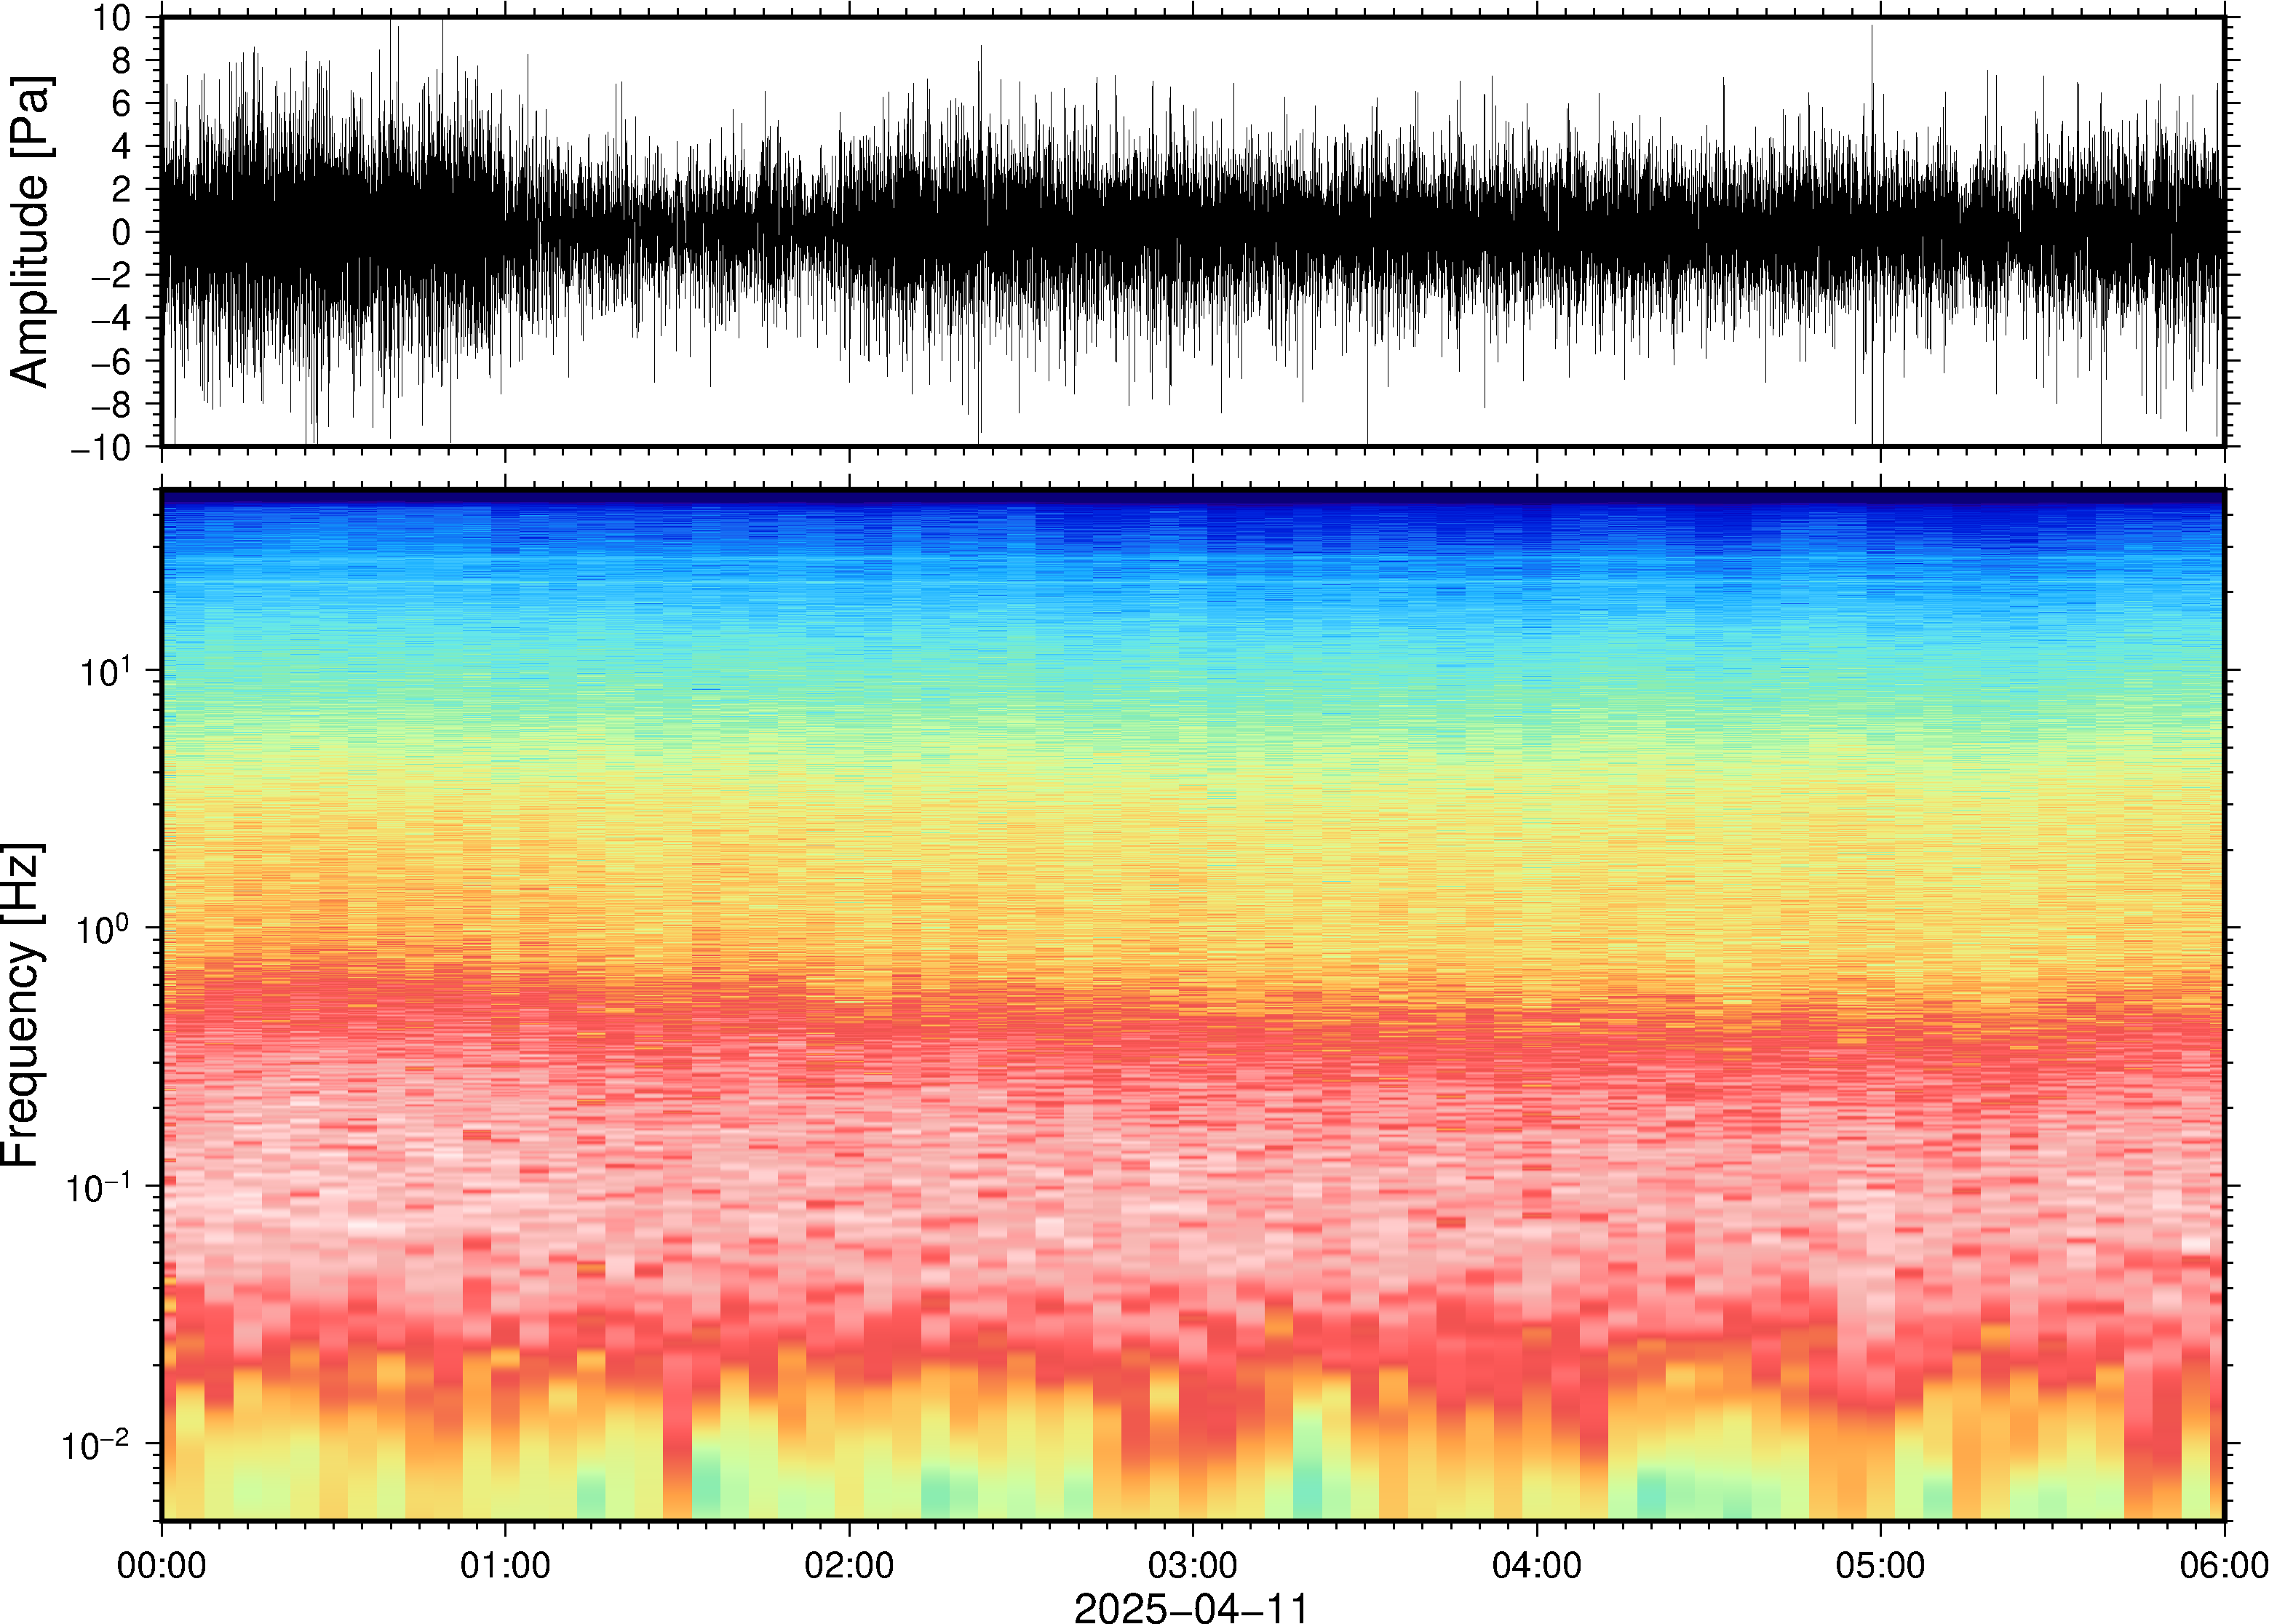Click the amplitude tick label −6

(112, 362)
